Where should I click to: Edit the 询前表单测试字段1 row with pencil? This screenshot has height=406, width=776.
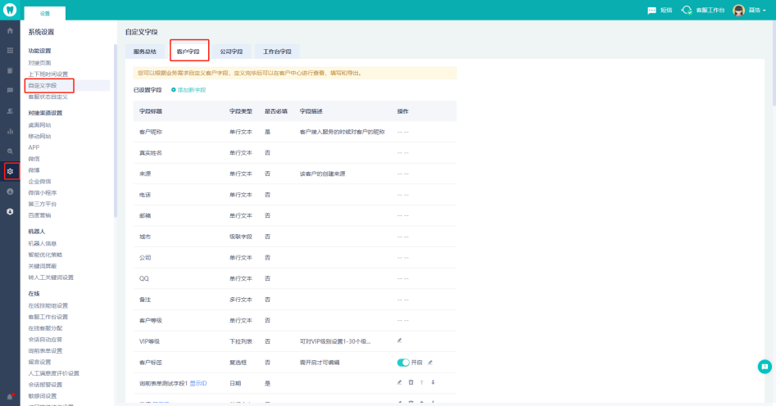coord(399,382)
